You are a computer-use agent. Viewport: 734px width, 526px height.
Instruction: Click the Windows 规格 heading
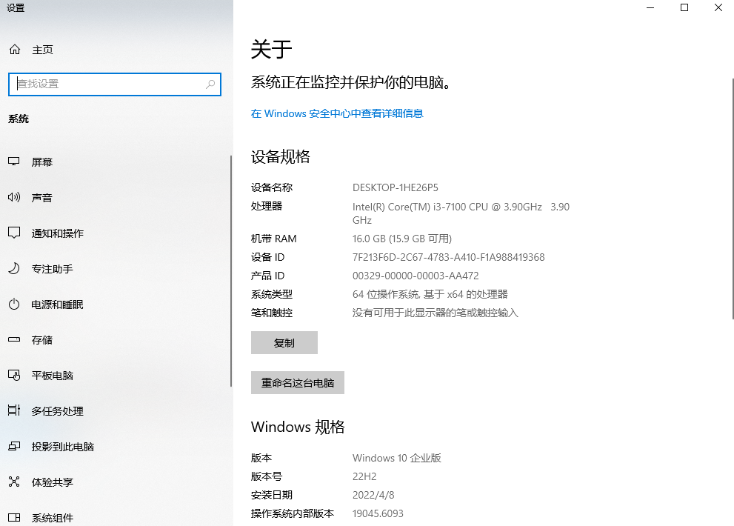[x=298, y=427]
